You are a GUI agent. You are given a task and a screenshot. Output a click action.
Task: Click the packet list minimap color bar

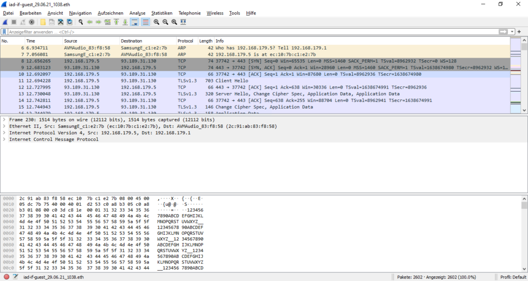(516, 76)
